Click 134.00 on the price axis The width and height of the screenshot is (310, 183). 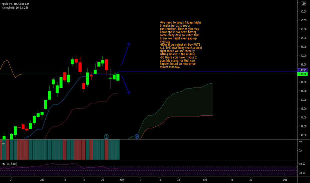[x=303, y=126]
